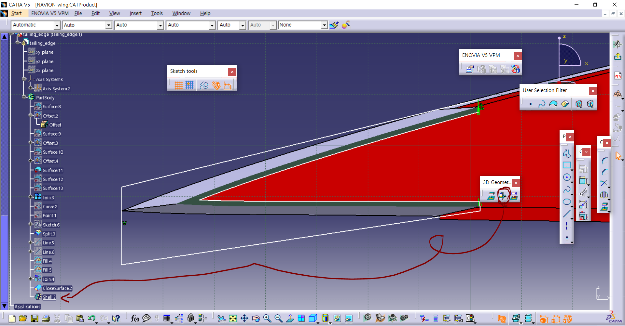The image size is (625, 326).
Task: Expand the Offset.3 tree node
Action: pyautogui.click(x=31, y=142)
